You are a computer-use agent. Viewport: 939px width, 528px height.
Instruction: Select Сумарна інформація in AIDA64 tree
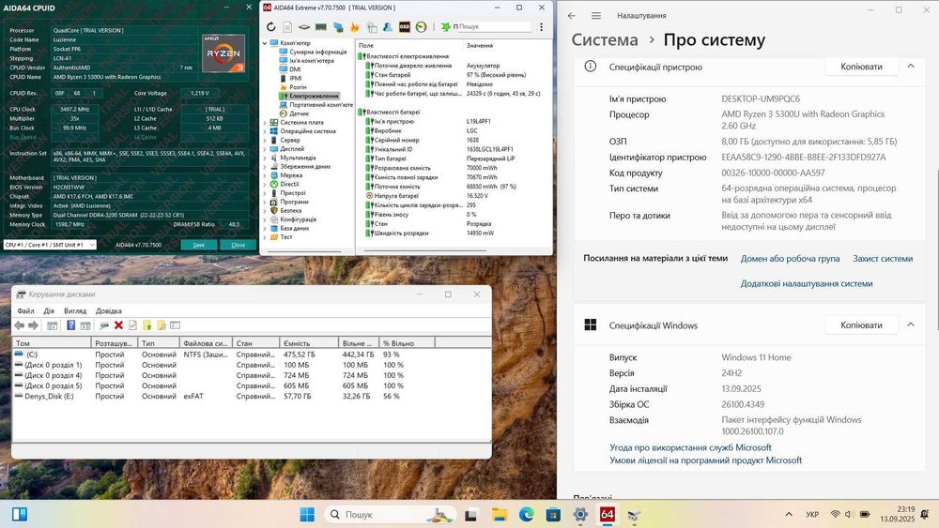coord(318,52)
